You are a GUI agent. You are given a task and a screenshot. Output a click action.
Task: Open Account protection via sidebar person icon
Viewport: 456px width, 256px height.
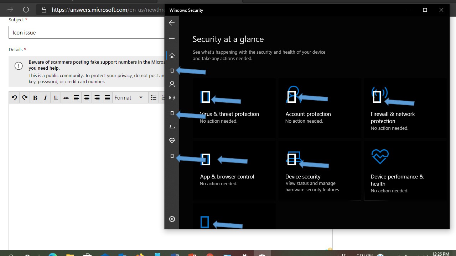pyautogui.click(x=172, y=84)
